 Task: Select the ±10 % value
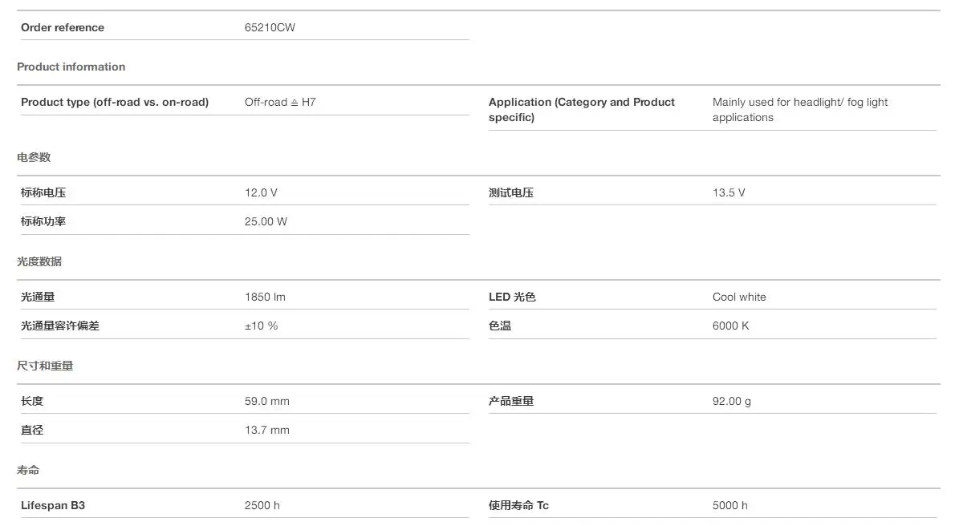[x=261, y=326]
